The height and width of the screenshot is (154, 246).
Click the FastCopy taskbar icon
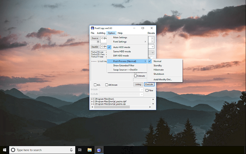99,150
